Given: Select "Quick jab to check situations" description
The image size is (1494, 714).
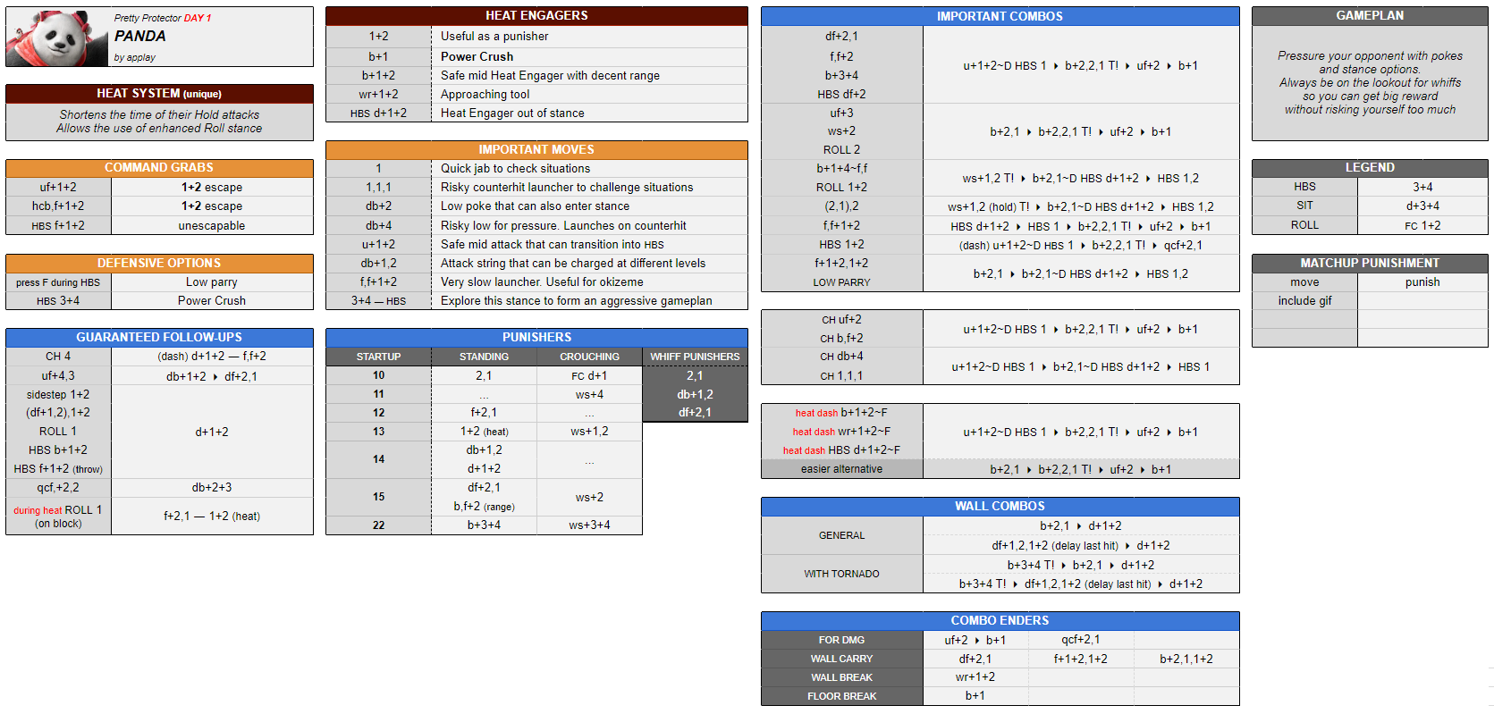Looking at the screenshot, I should click(515, 168).
